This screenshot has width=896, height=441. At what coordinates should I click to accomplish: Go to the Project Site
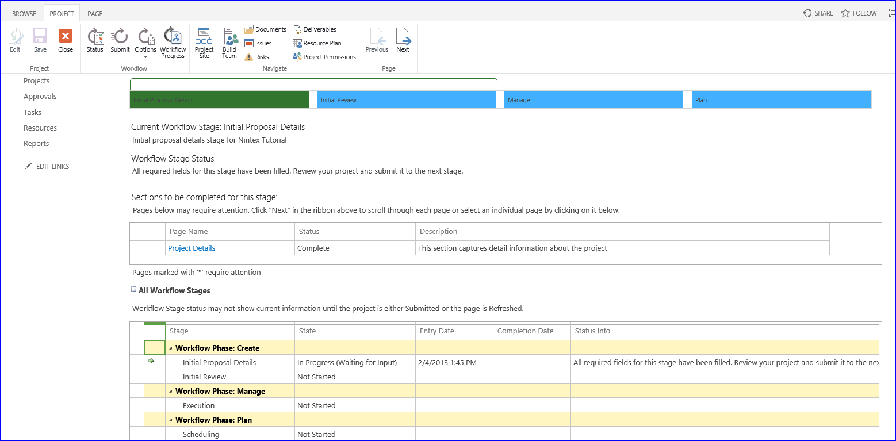pos(204,43)
